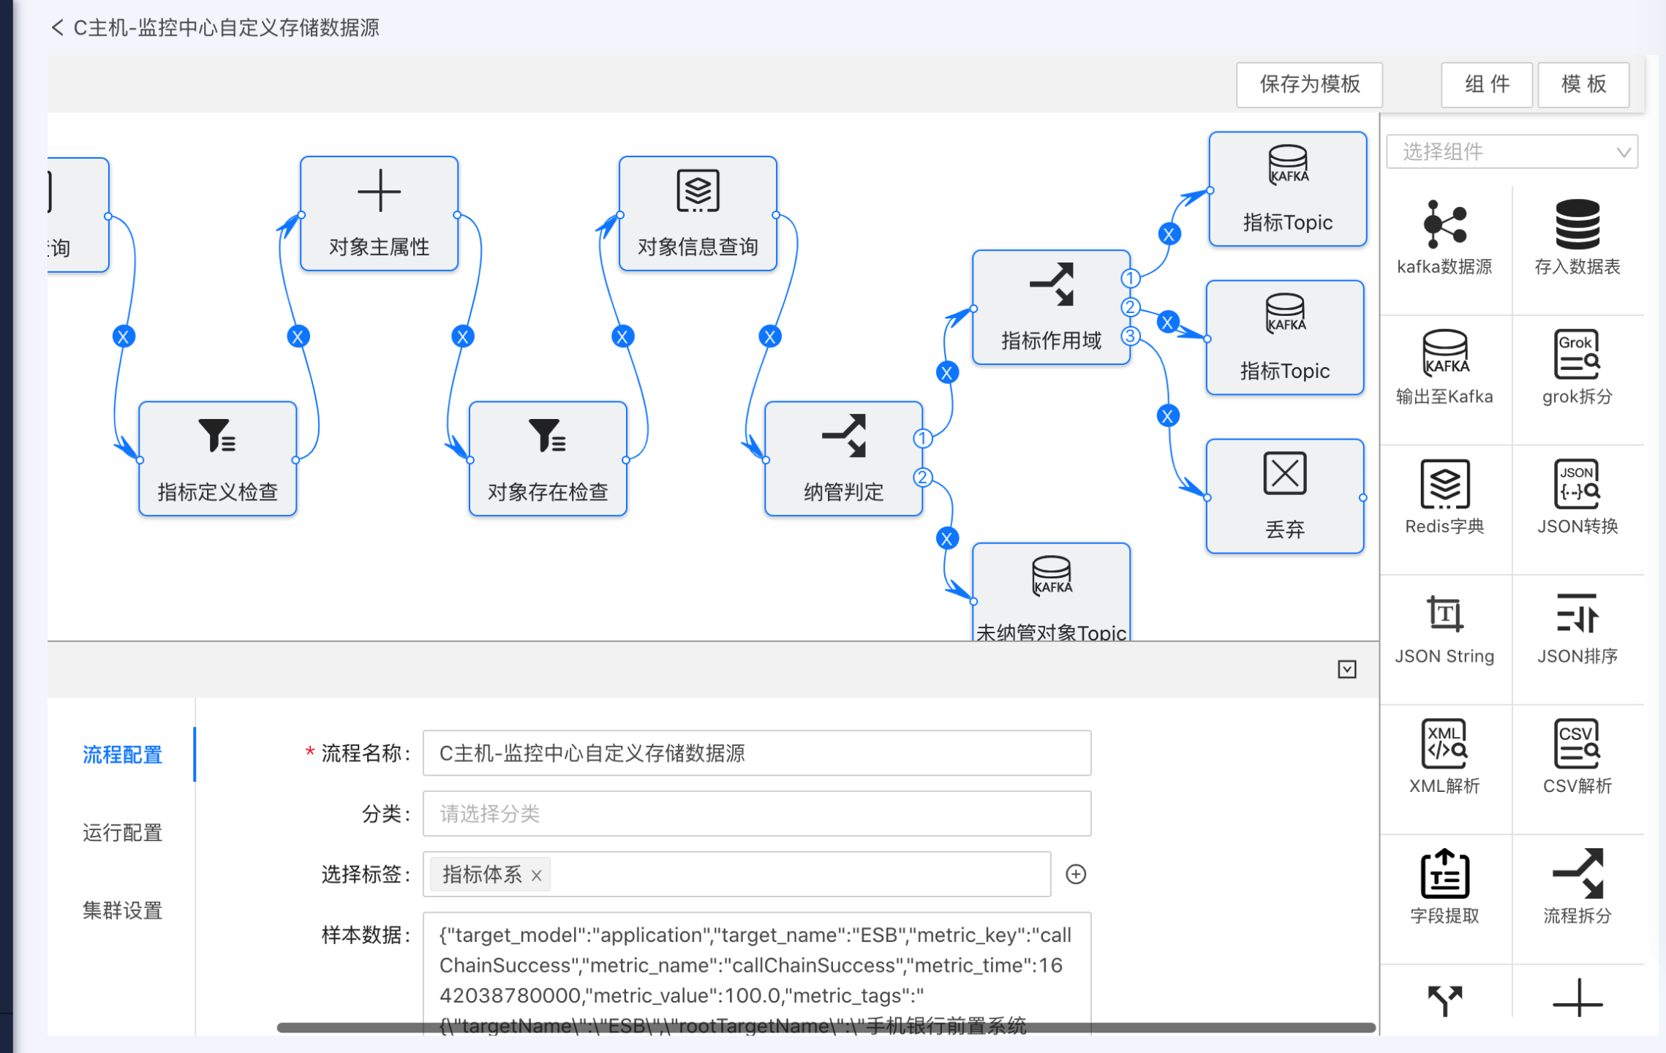This screenshot has height=1053, width=1666.
Task: Select the 存入数据表 component icon
Action: (1577, 224)
